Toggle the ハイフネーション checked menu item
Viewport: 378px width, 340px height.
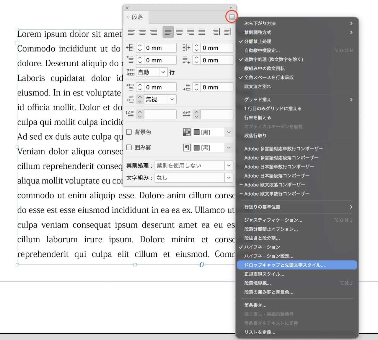click(x=262, y=247)
